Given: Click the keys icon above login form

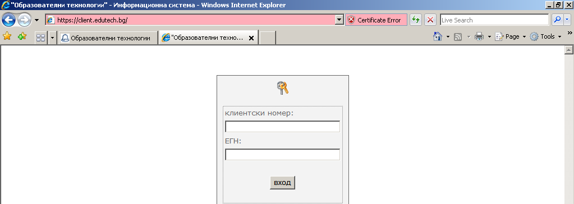Looking at the screenshot, I should 283,88.
